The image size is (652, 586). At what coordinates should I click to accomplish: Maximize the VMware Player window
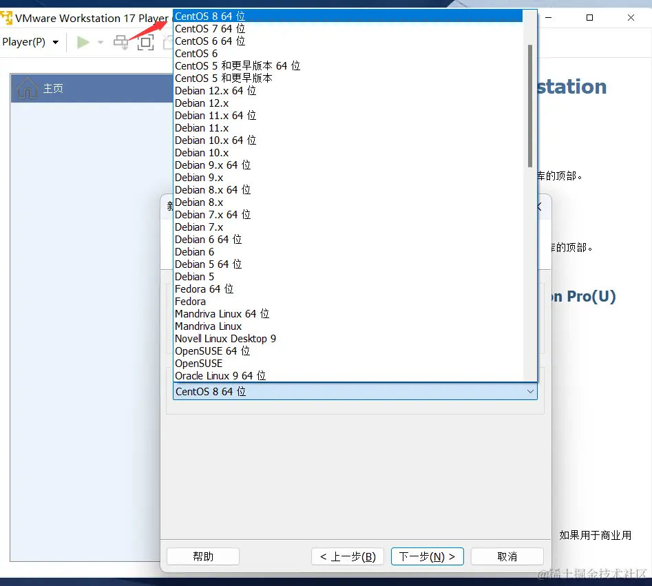pyautogui.click(x=589, y=17)
